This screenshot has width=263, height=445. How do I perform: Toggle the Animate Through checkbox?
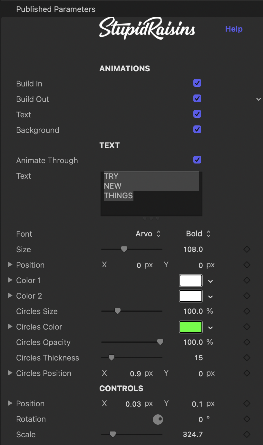pos(197,160)
